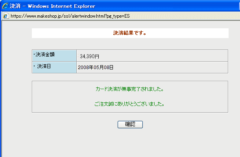
Task: Click the Internet Explorer logo in title bar
Action: 6,6
